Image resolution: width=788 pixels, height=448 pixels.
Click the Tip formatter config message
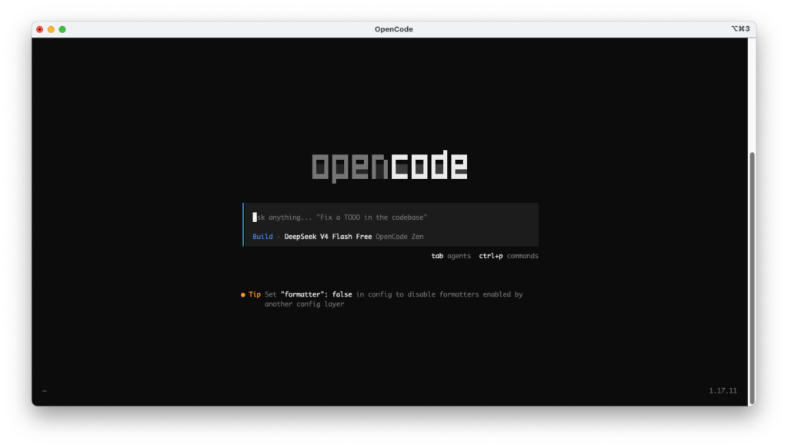[393, 299]
